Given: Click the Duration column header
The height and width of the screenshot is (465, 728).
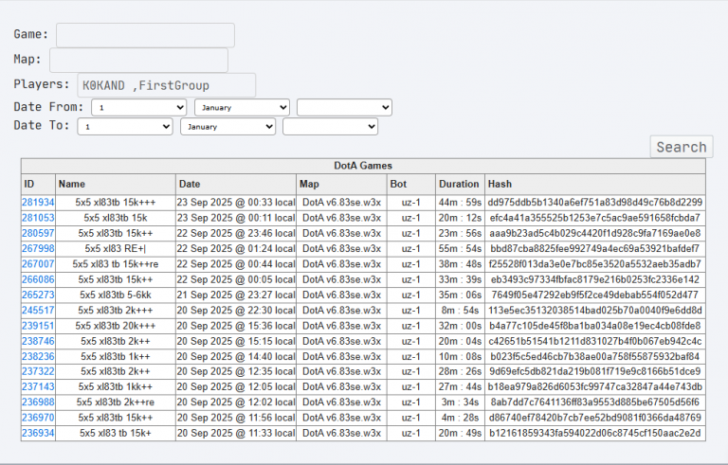Looking at the screenshot, I should click(x=460, y=185).
